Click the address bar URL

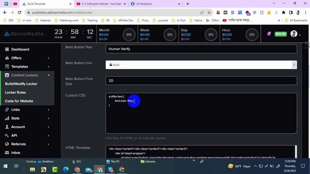tap(62, 13)
